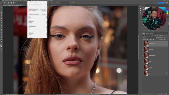Open the Непрозрачность opacity dropdown
169x95 pixels.
tap(165, 38)
